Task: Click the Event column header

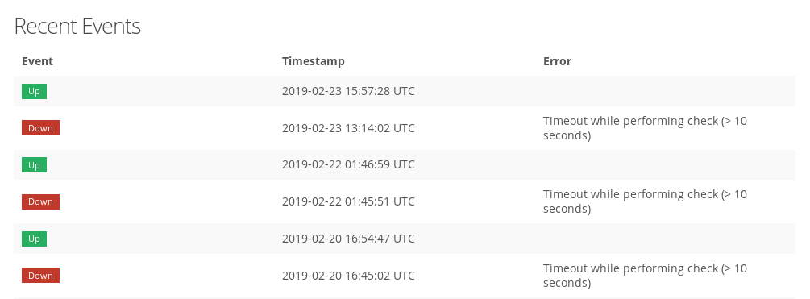Action: (37, 61)
